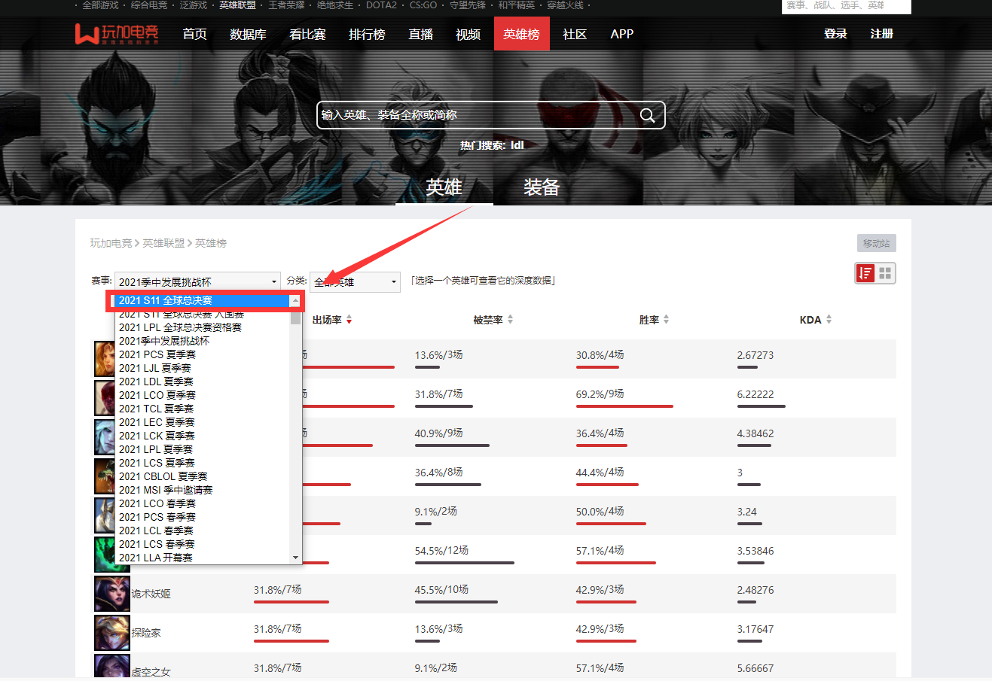
Task: Sort by 胜率 arrow icon
Action: [666, 320]
